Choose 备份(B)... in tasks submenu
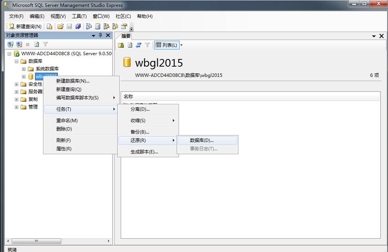The image size is (388, 252). [x=148, y=132]
